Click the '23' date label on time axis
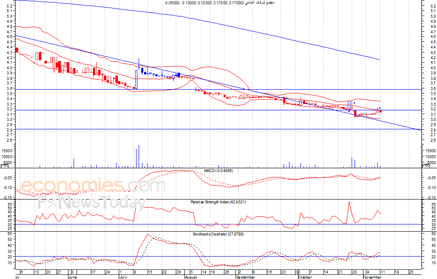 tap(283, 272)
